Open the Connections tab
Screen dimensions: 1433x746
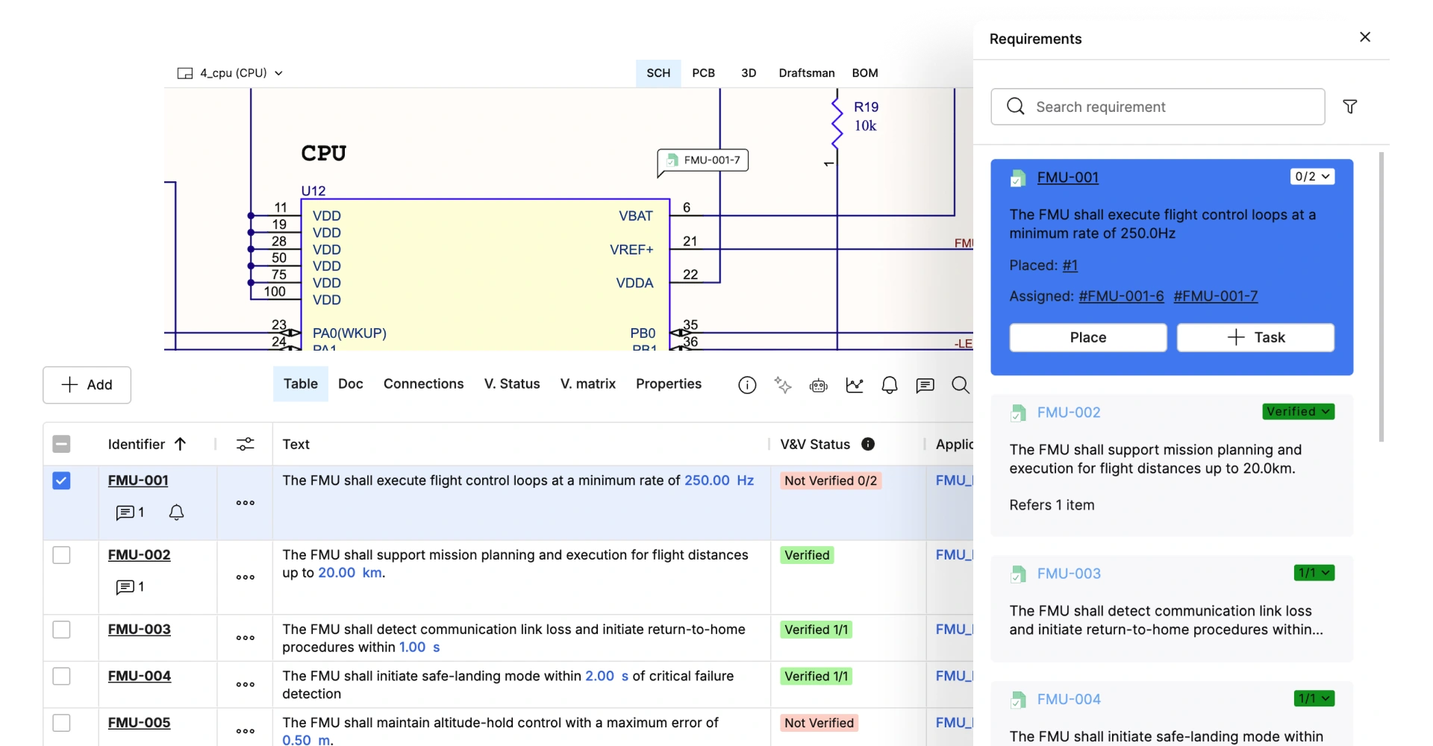(x=423, y=383)
